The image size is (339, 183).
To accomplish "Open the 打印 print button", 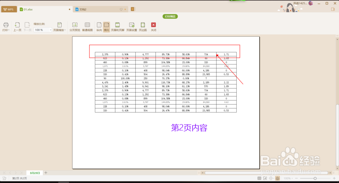I will pos(6,27).
